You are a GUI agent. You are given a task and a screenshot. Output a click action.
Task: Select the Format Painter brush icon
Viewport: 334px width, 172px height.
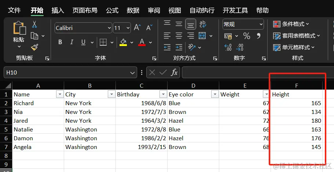pyautogui.click(x=34, y=47)
